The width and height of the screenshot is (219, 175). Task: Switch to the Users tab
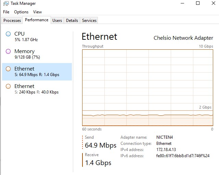pyautogui.click(x=57, y=21)
